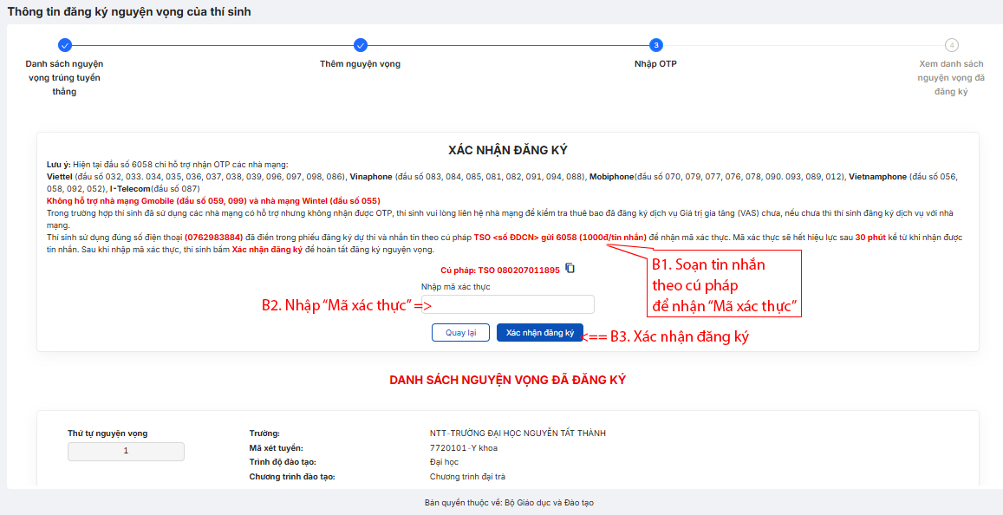Open Xem danh sách nguyện vọng đã đăng ký step
The width and height of the screenshot is (1003, 515).
coord(951,77)
